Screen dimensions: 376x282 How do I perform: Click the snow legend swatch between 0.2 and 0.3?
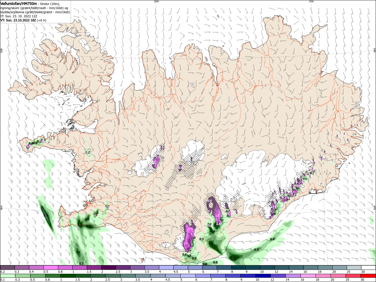pos(7,268)
